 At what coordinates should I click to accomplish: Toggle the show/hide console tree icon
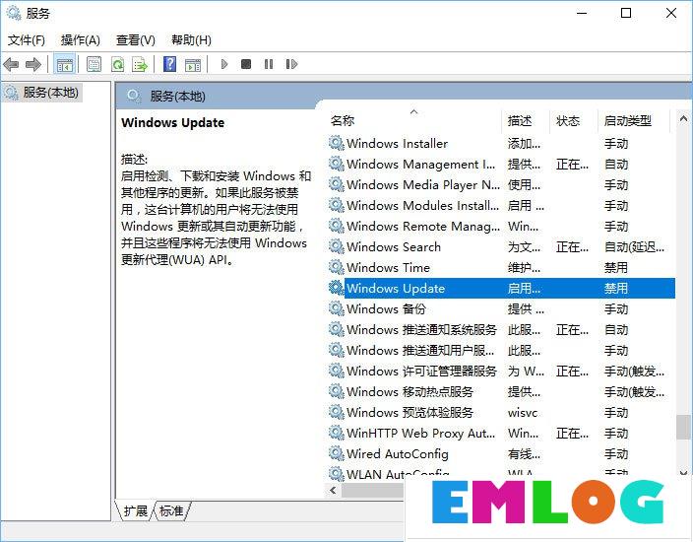(65, 65)
